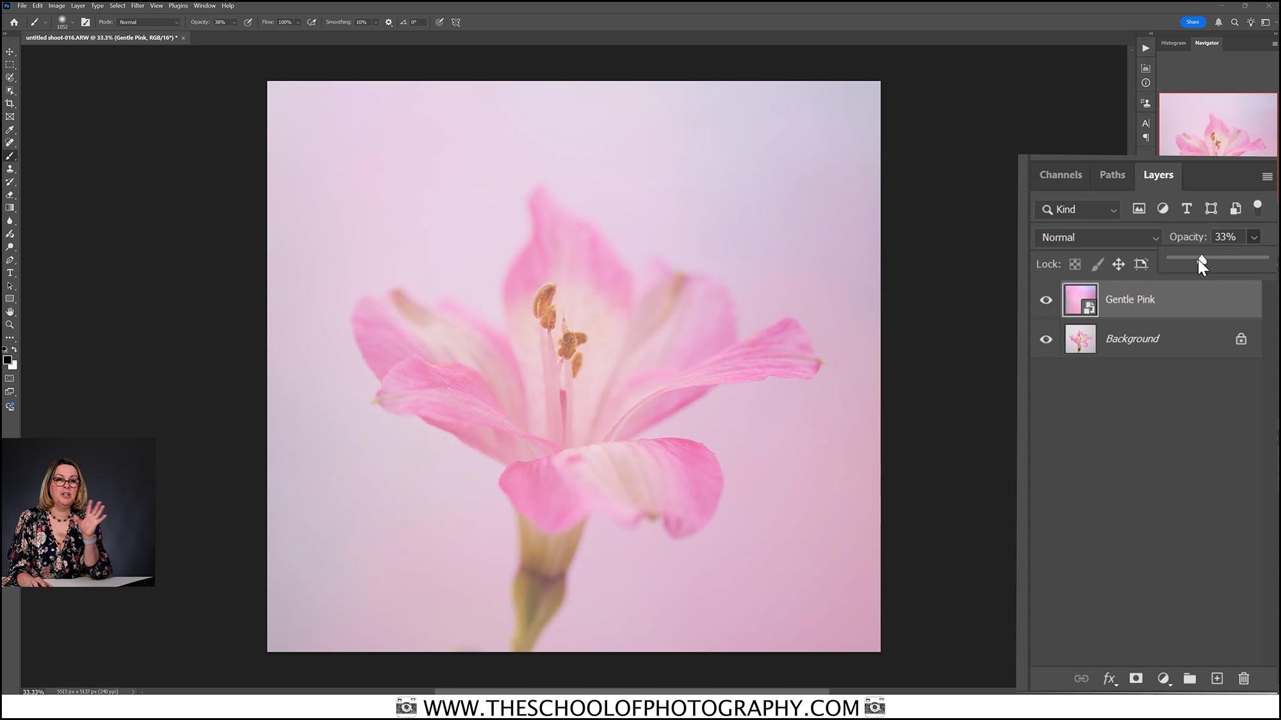Select the Healing Brush tool
The image size is (1281, 720).
pyautogui.click(x=10, y=143)
